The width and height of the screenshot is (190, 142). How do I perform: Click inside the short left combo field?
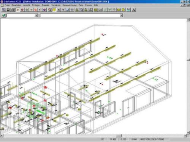pyautogui.click(x=21, y=16)
